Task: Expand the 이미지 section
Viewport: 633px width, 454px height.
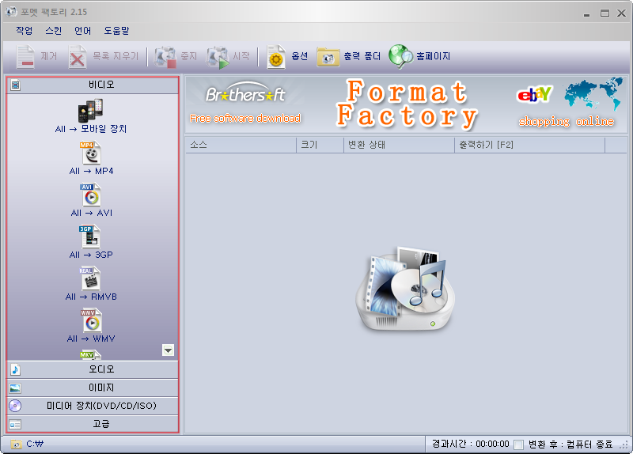Action: pos(93,388)
